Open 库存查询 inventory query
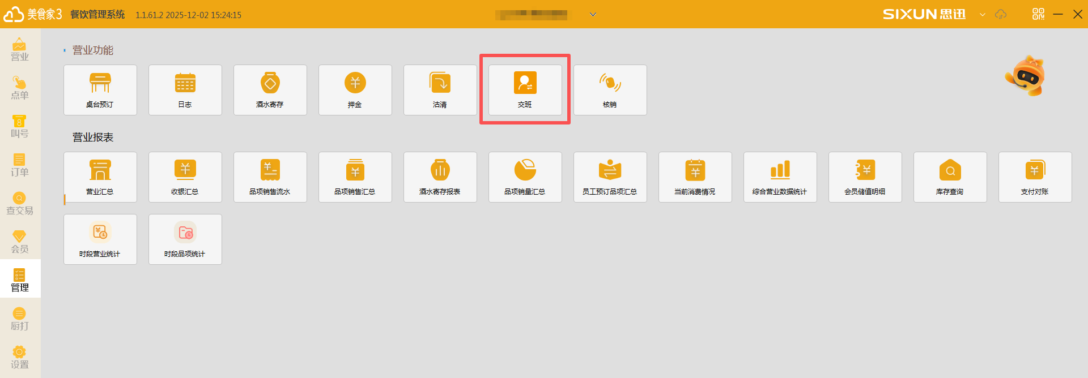This screenshot has width=1088, height=378. [x=950, y=177]
